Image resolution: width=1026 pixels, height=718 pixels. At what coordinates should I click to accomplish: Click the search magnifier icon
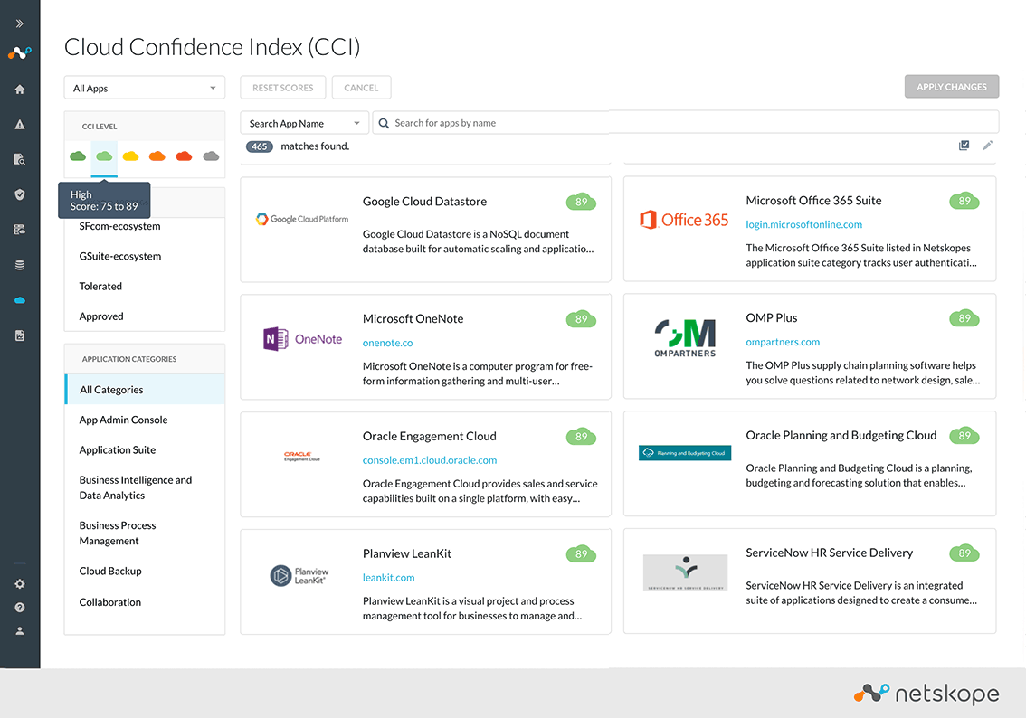tap(385, 123)
